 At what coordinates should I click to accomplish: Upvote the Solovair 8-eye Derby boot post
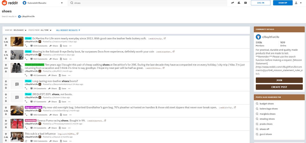[6, 52]
